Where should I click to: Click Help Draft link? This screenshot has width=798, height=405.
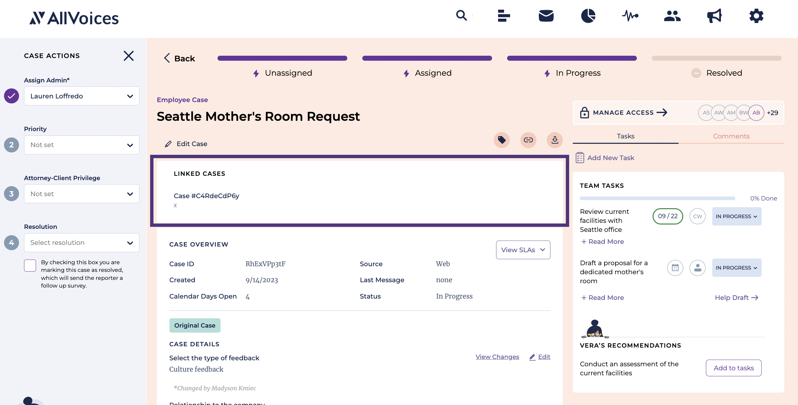point(737,298)
